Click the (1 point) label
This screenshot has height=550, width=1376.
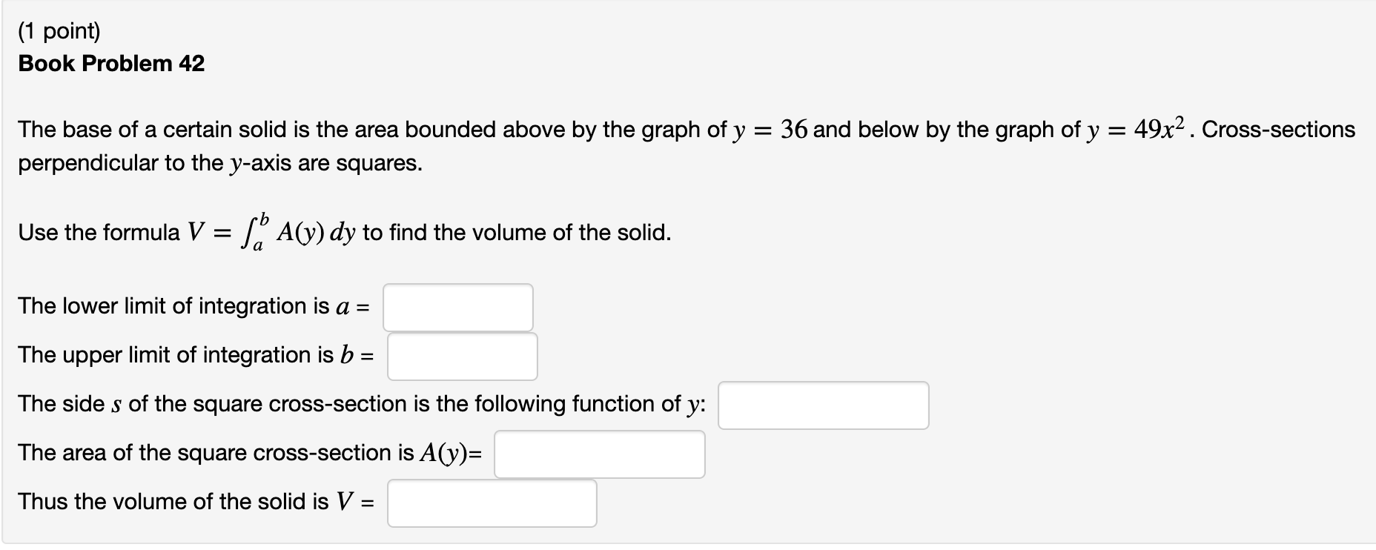[x=61, y=32]
